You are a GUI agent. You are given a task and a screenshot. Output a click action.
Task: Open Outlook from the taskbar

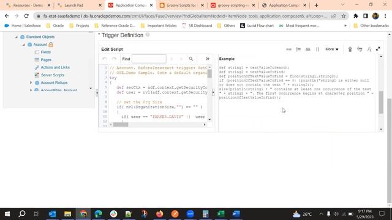tap(52, 214)
